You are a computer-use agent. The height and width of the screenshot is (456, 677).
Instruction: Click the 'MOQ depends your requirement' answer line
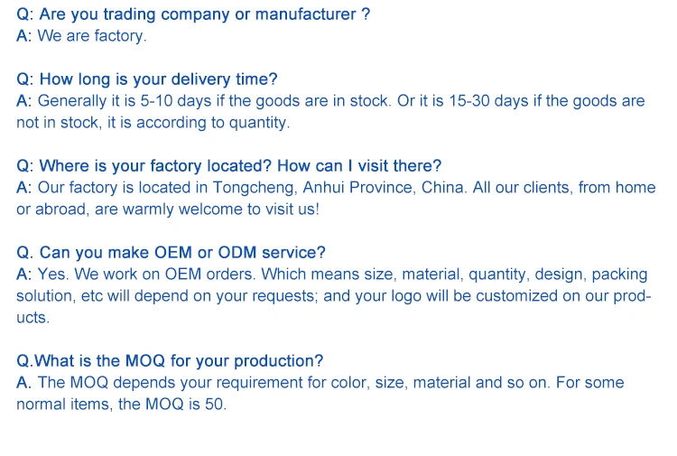click(320, 383)
